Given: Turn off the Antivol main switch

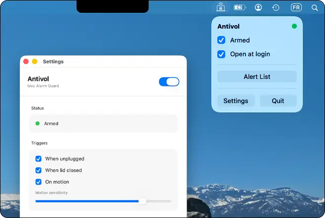Looking at the screenshot, I should point(169,81).
